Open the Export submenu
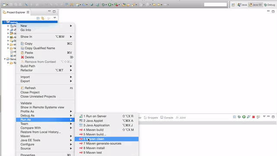Screen dimensions: 277x156 [x=45, y=81]
